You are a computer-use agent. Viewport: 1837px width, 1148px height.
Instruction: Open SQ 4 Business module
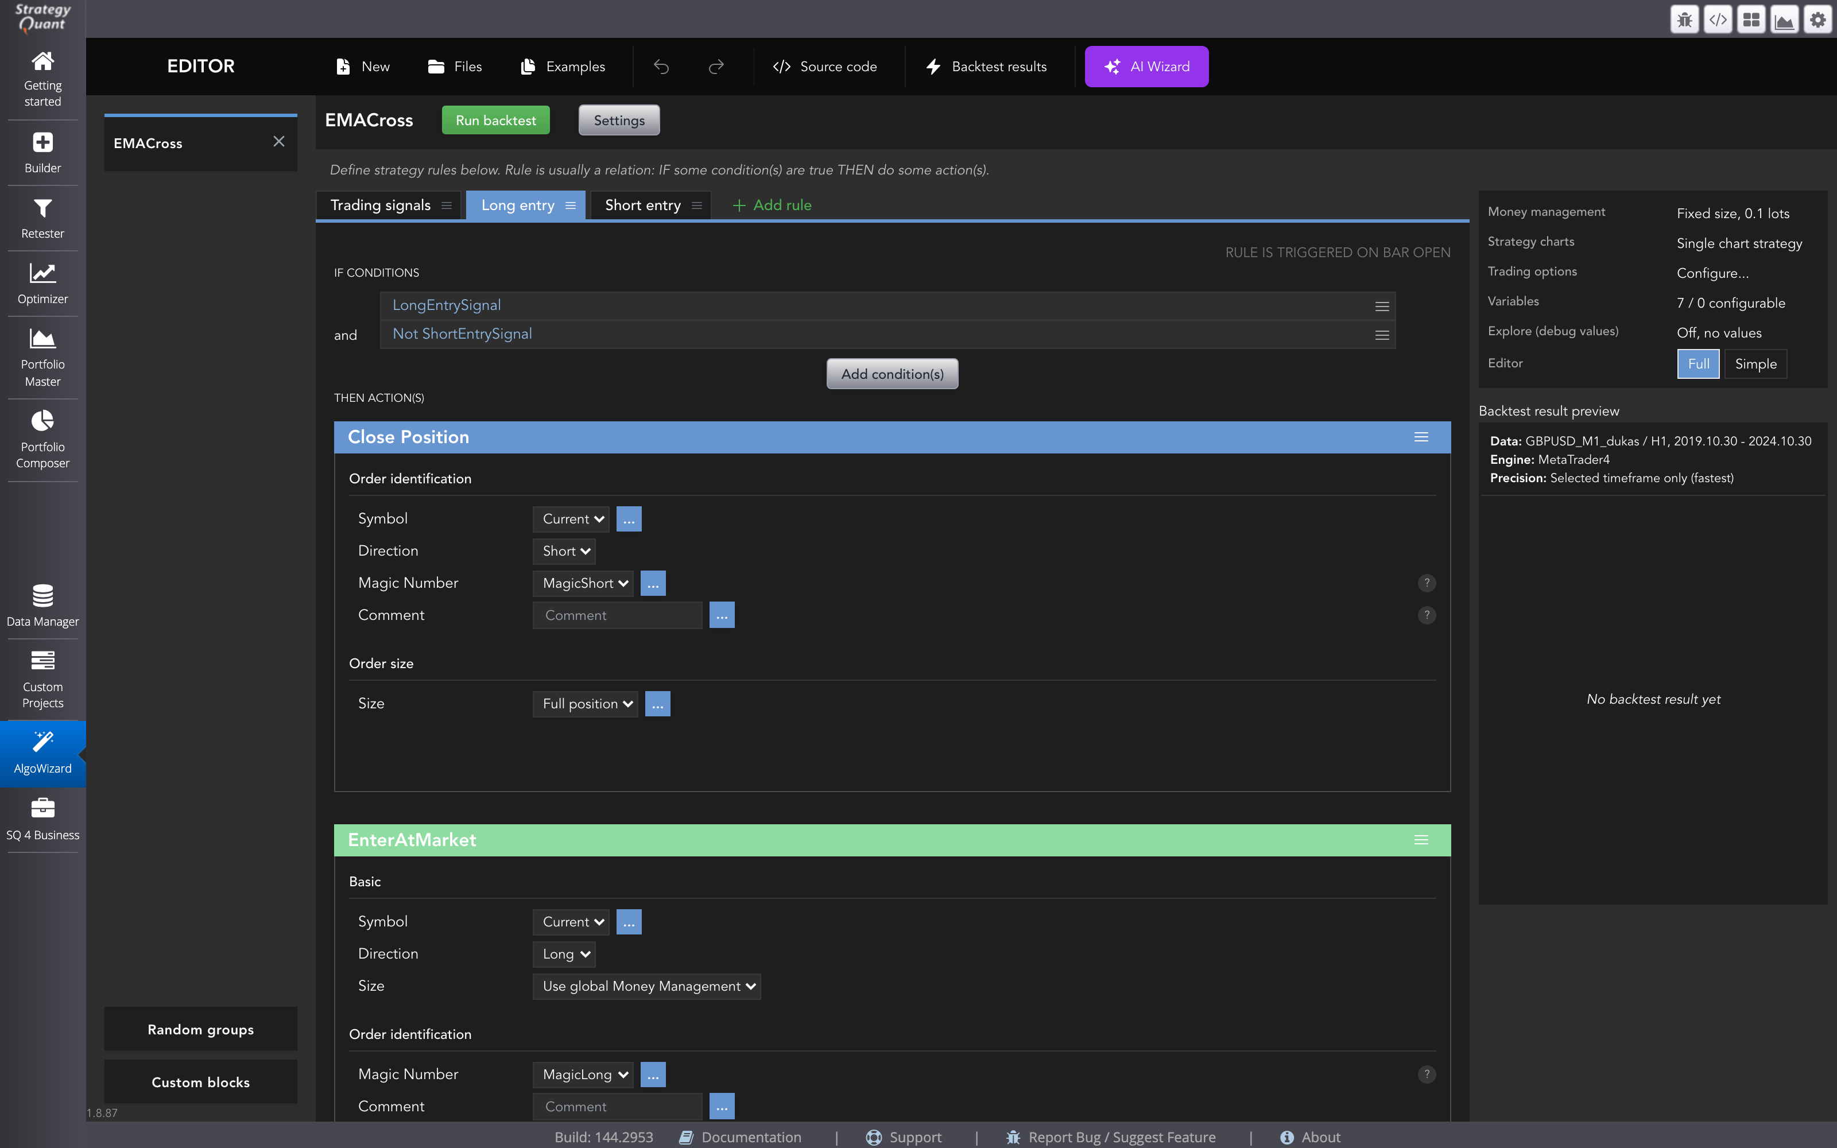click(x=42, y=819)
